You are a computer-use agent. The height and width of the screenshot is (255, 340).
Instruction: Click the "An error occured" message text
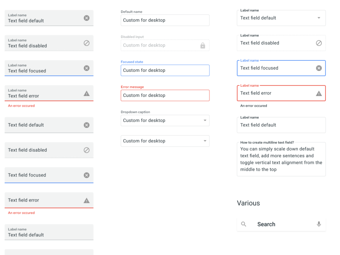pyautogui.click(x=20, y=105)
